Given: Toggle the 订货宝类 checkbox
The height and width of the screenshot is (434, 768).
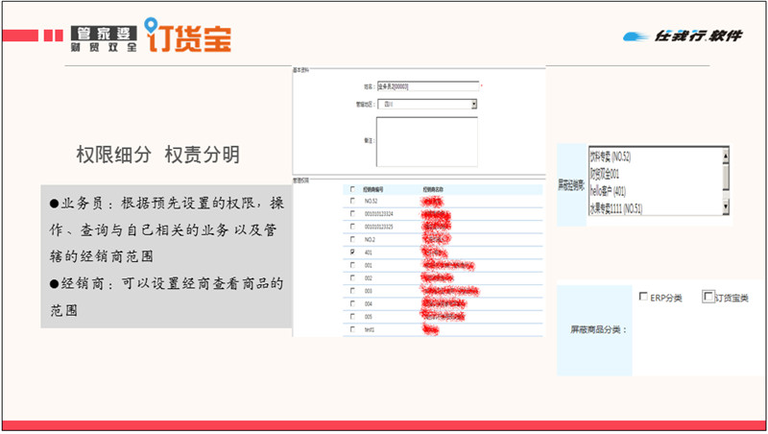Looking at the screenshot, I should click(x=708, y=297).
